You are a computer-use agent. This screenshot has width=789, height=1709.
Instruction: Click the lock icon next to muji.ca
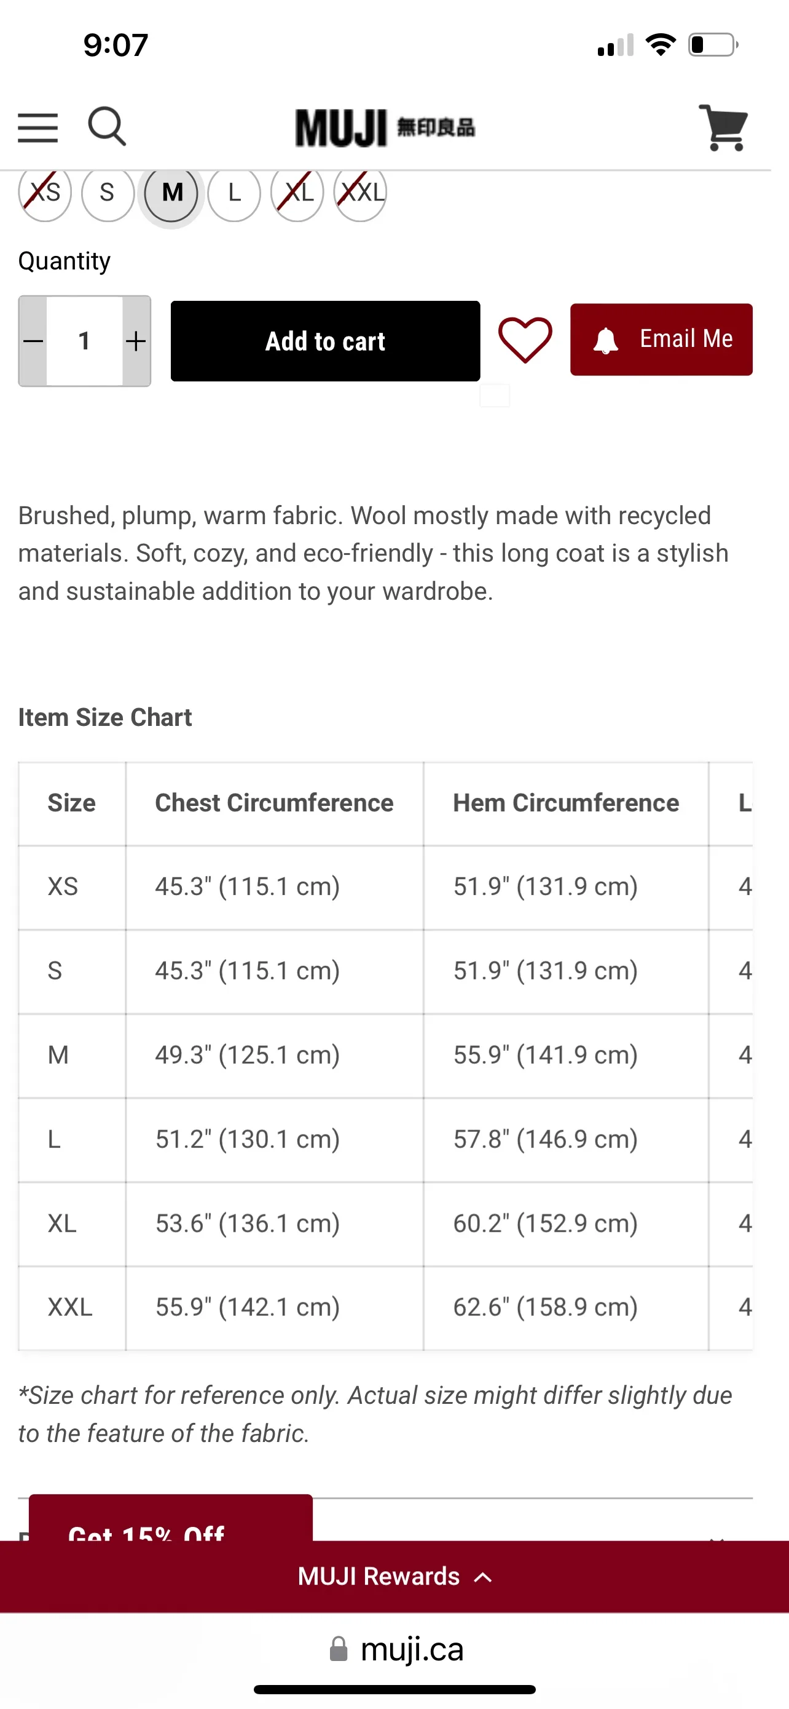(340, 1649)
